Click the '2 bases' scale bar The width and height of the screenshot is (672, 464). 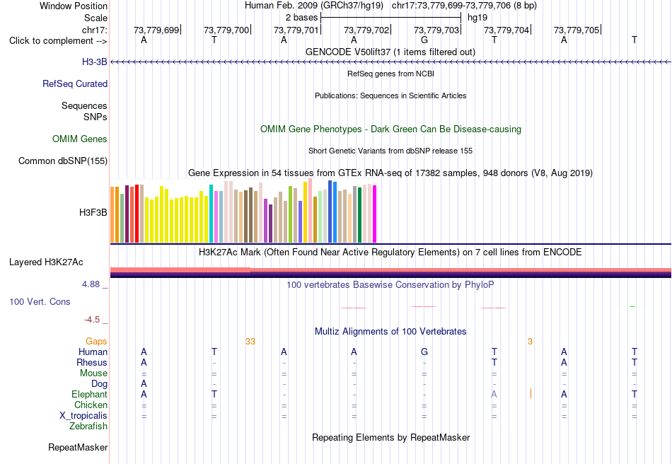[x=390, y=18]
